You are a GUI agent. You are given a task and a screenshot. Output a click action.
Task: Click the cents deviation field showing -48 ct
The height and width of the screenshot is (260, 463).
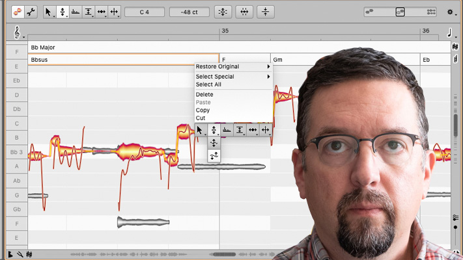[x=189, y=12]
